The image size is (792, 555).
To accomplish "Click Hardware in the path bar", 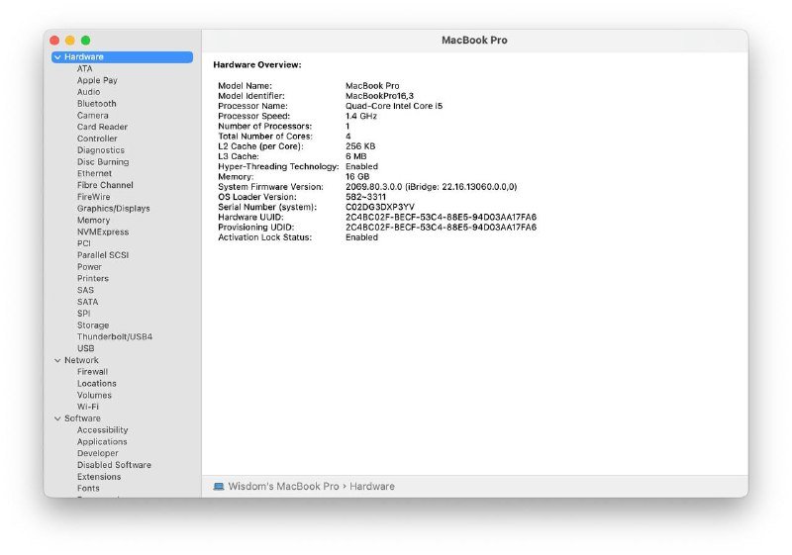I will point(372,487).
